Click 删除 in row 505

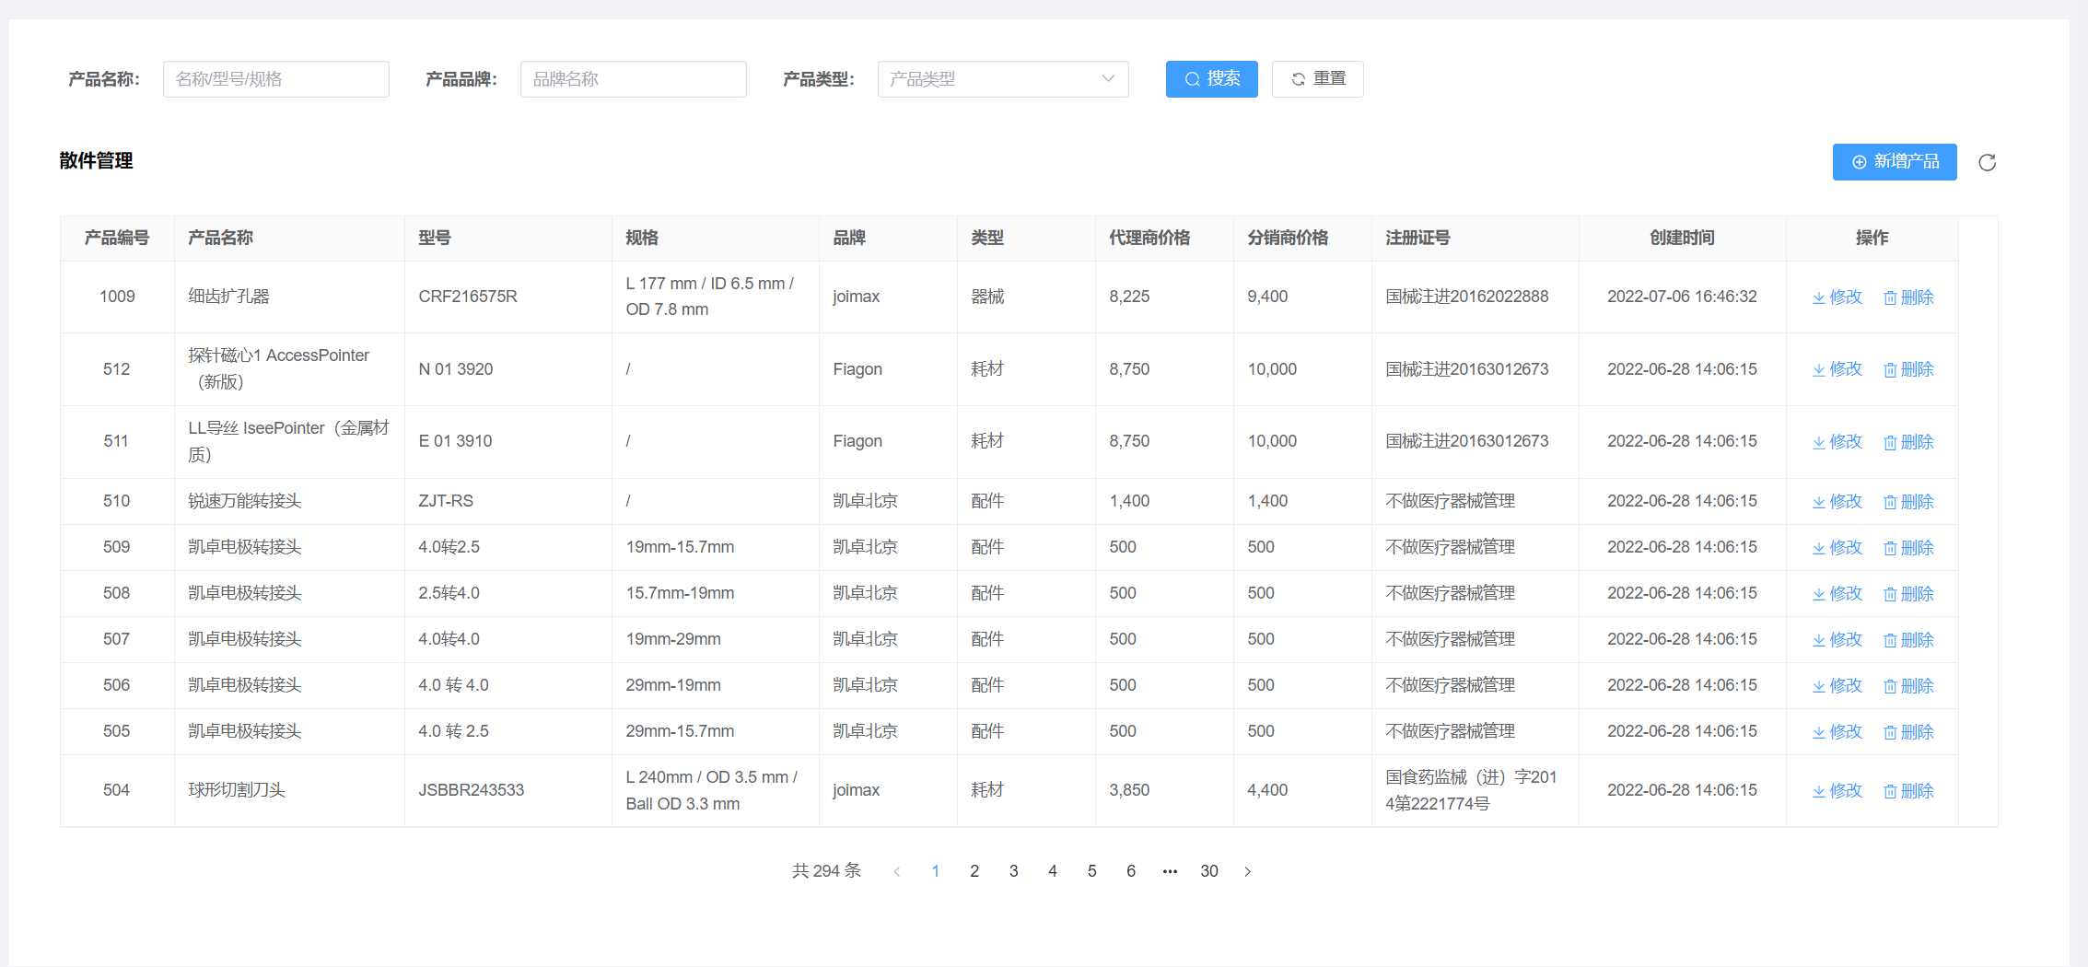click(x=1908, y=732)
